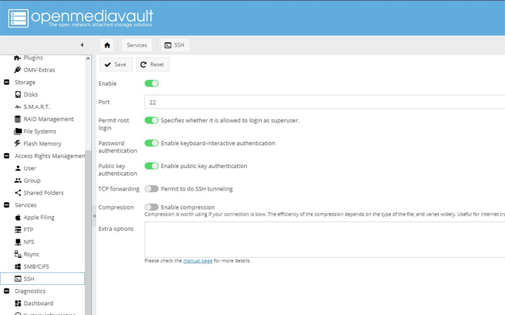Select the User person icon
Viewport: 505px width, 315px height.
click(x=18, y=168)
